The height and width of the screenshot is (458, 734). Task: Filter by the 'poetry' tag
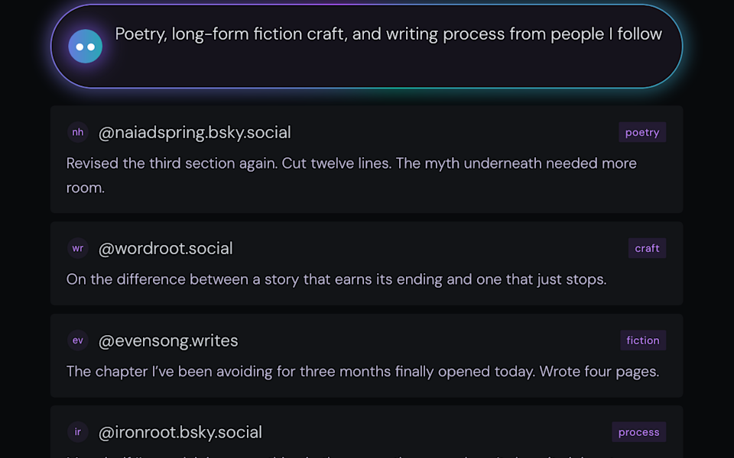point(641,132)
